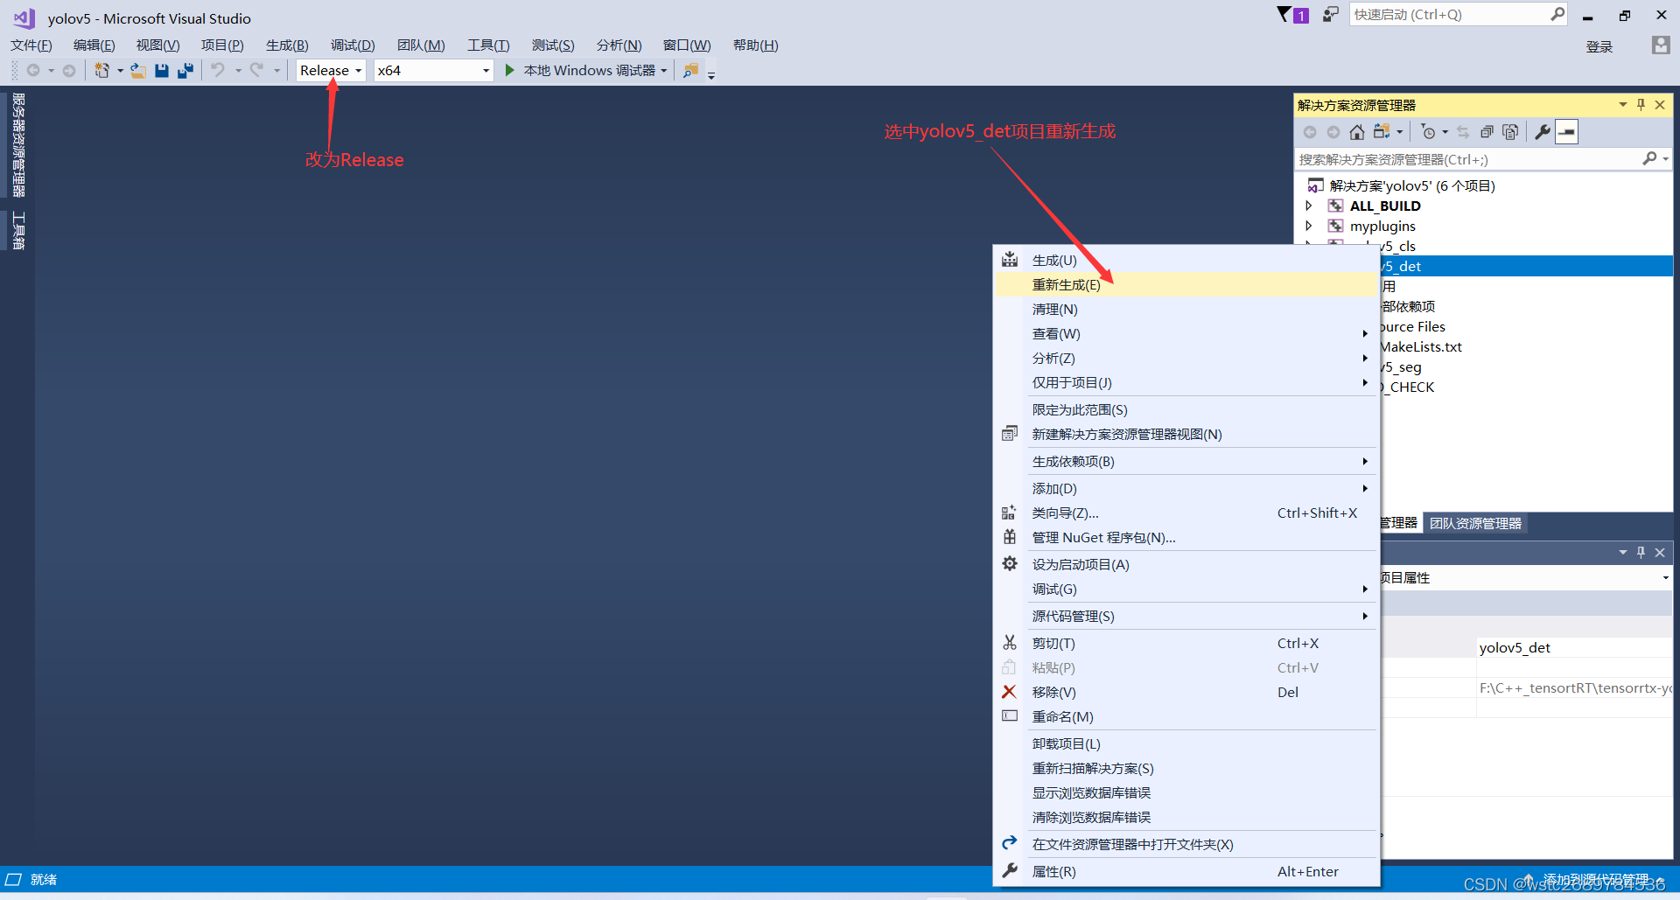Click the Redo toolbar icon
1680x900 pixels.
tap(256, 70)
